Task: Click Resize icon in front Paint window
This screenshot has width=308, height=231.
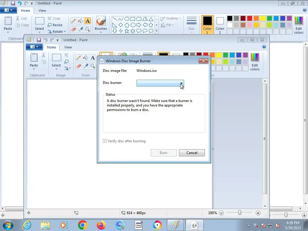Action: click(66, 62)
